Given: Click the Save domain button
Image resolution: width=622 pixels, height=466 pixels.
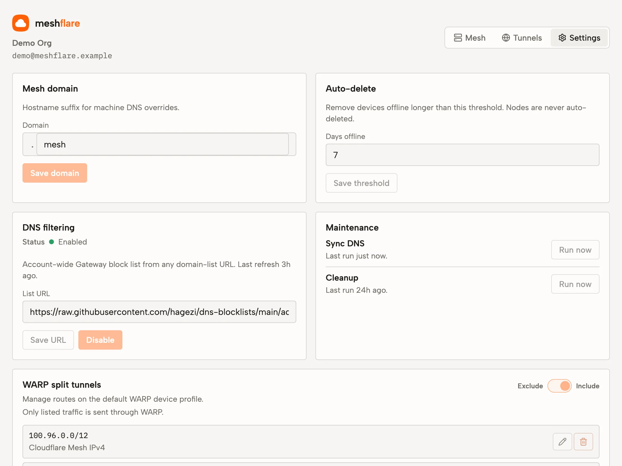Looking at the screenshot, I should (55, 173).
